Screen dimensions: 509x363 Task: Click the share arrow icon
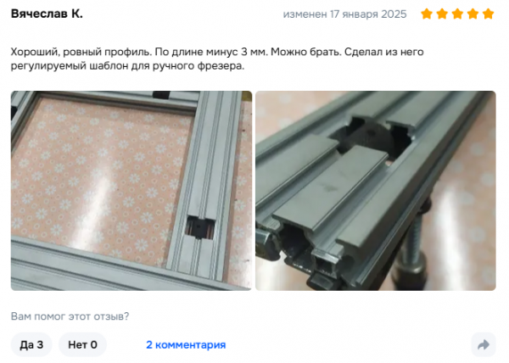[484, 344]
